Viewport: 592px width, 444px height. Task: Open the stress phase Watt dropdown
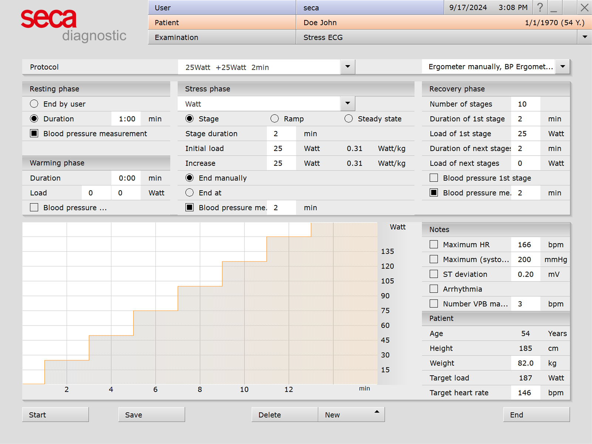pyautogui.click(x=347, y=104)
